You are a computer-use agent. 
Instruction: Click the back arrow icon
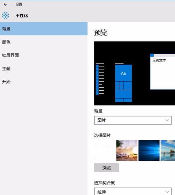pyautogui.click(x=6, y=4)
